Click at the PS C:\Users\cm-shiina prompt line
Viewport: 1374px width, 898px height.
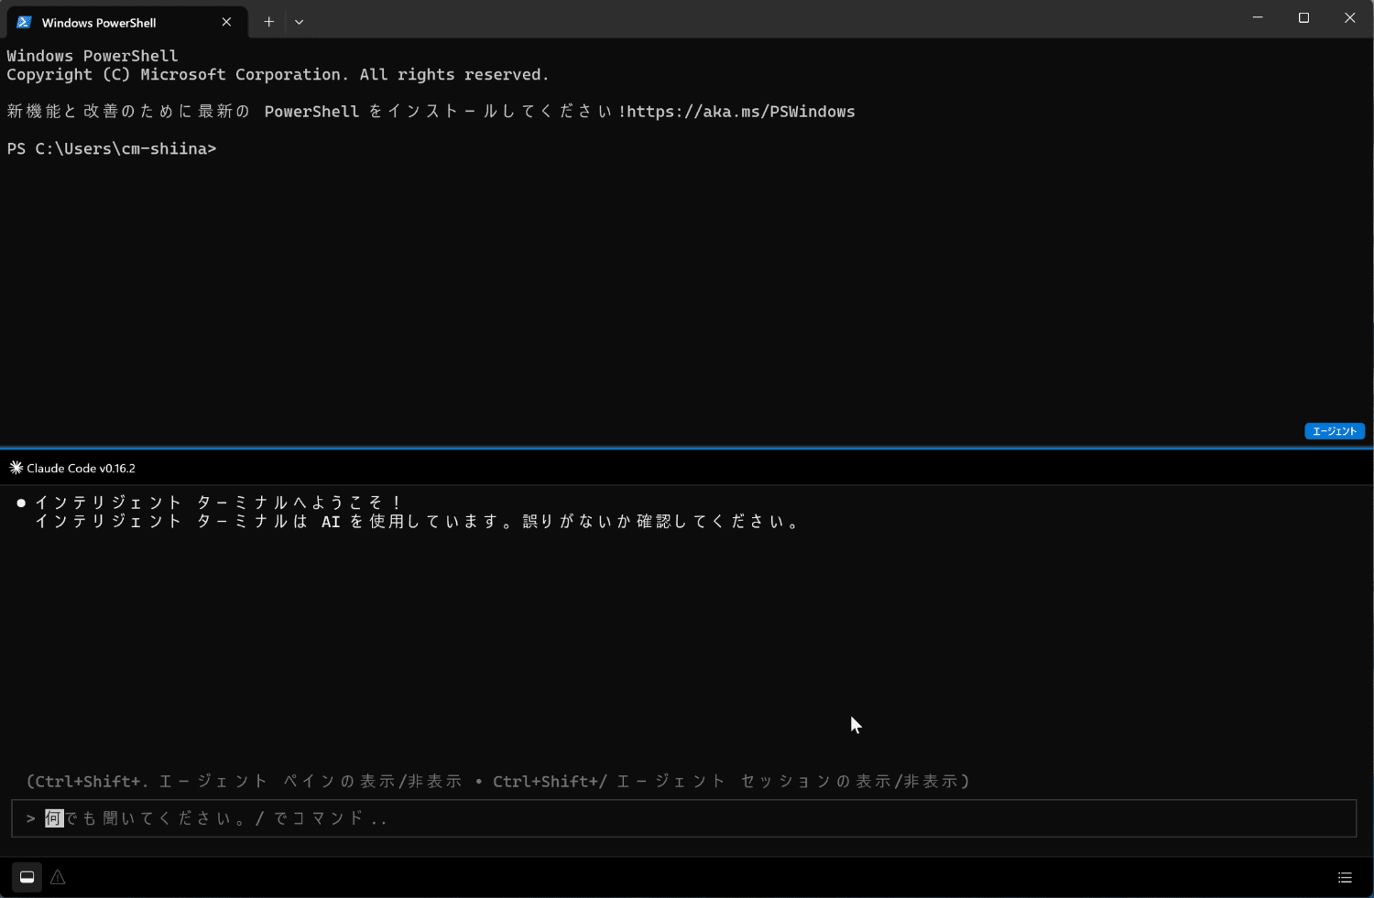point(112,148)
